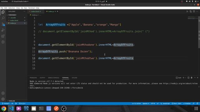Switch to the PROBLEMS panel tab
200x112 pixels.
coord(33,78)
